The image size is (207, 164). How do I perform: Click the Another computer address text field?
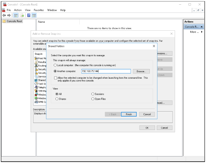tap(106, 71)
